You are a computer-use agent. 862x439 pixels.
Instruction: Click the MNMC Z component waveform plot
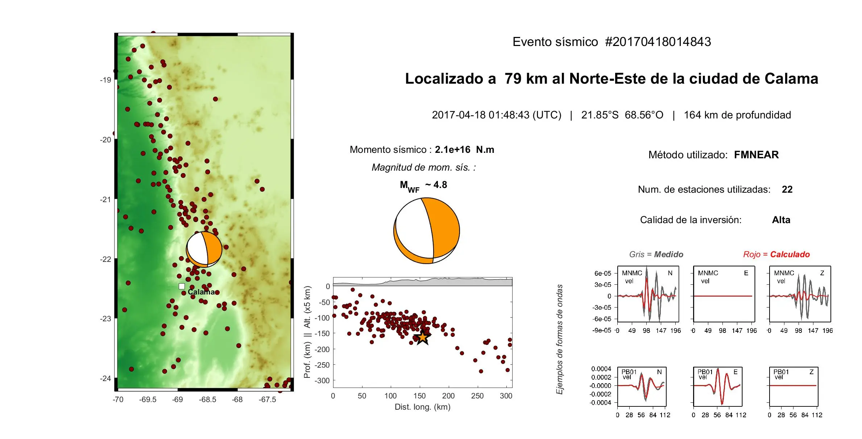[x=800, y=294]
